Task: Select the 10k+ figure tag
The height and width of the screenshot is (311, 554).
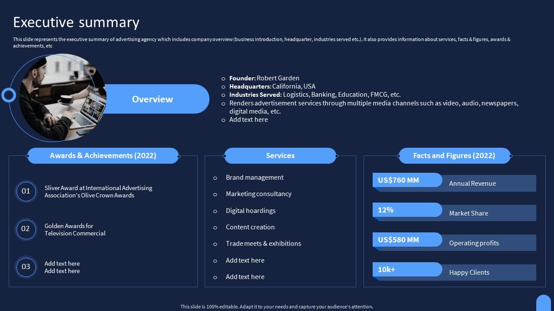Action: (407, 270)
